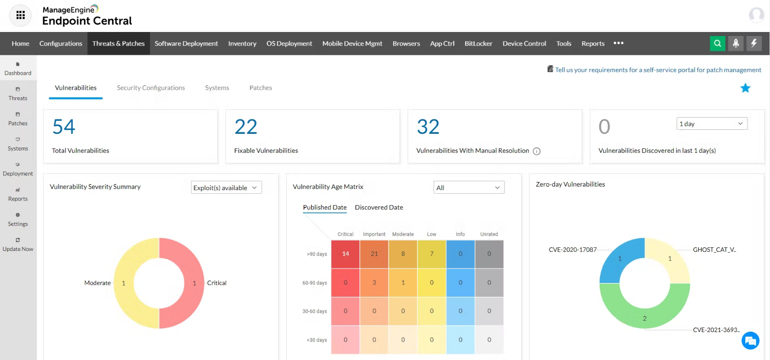
Task: Open the self-service portal requirements link
Action: [x=658, y=70]
